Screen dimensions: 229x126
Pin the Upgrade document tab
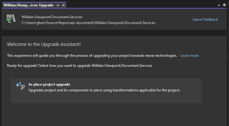(x=58, y=5)
